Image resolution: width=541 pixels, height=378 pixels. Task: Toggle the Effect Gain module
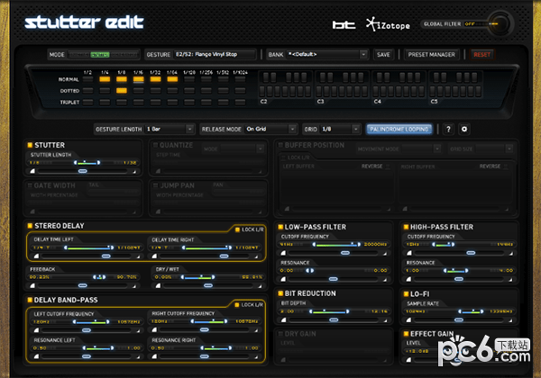(406, 334)
